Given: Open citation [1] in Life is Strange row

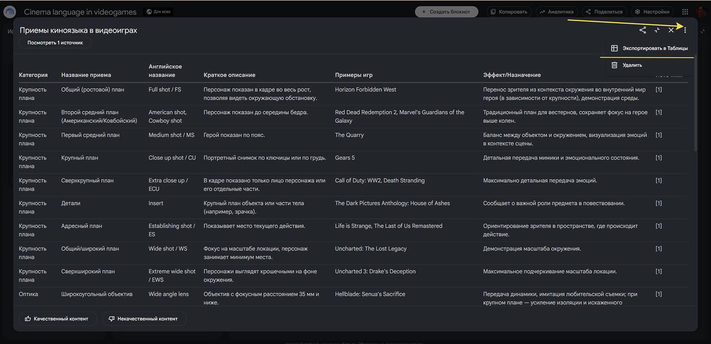Looking at the screenshot, I should coord(659,226).
